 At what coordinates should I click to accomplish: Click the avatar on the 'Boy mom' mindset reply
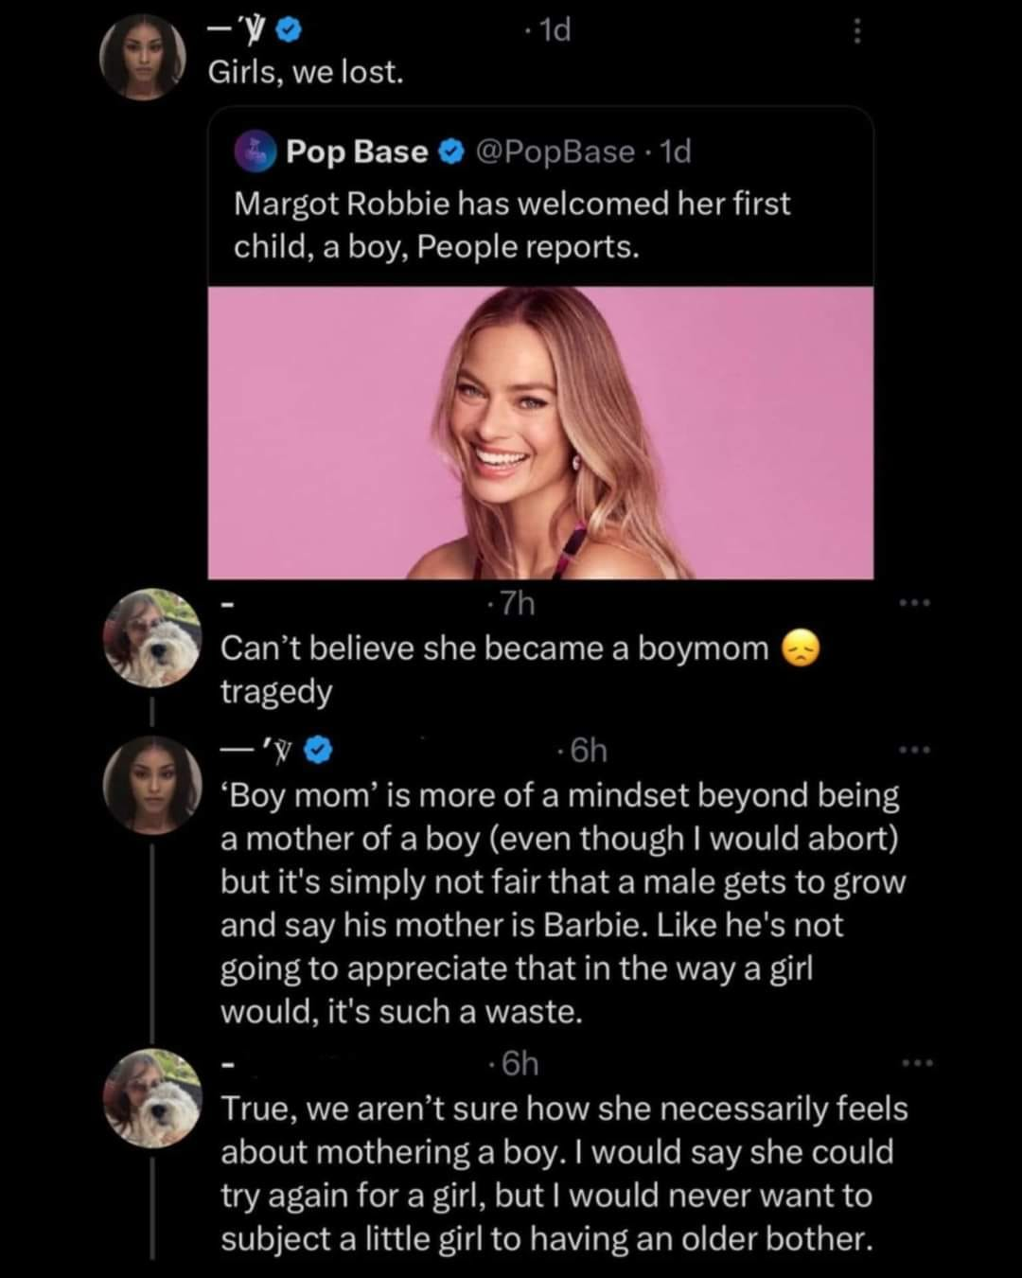[152, 785]
